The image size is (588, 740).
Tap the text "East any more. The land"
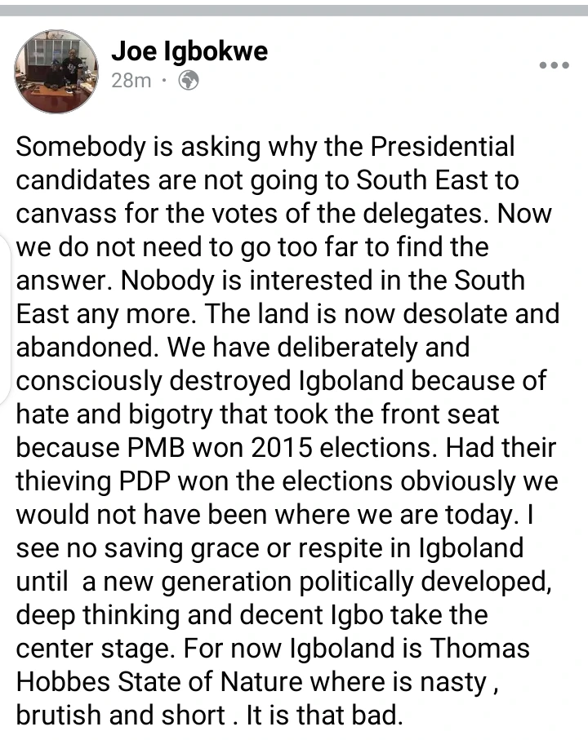(287, 314)
